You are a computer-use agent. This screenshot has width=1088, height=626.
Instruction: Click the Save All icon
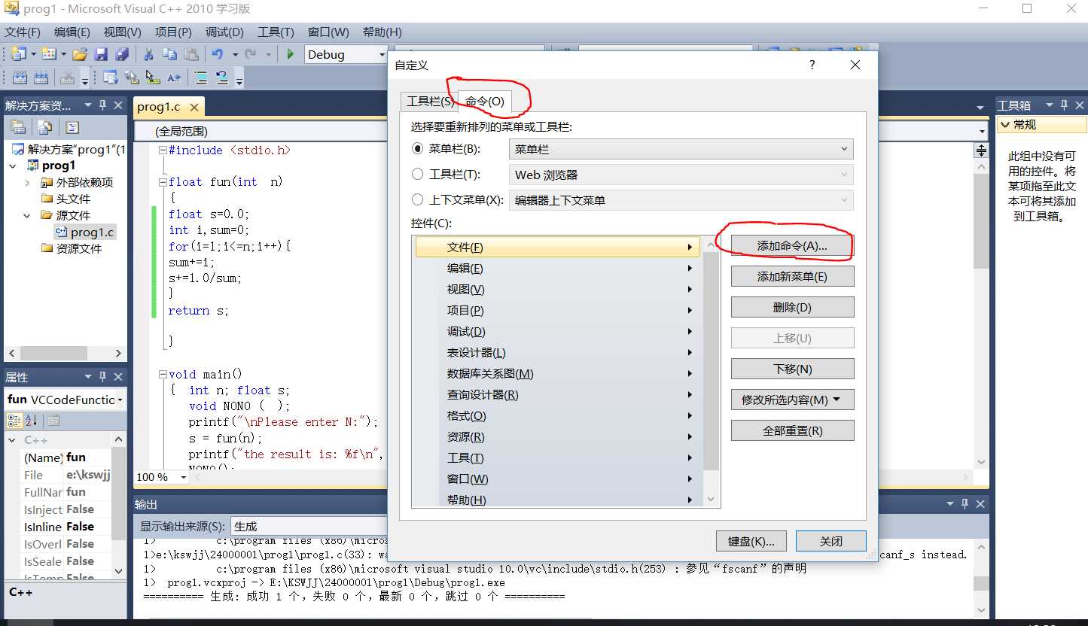(x=121, y=54)
